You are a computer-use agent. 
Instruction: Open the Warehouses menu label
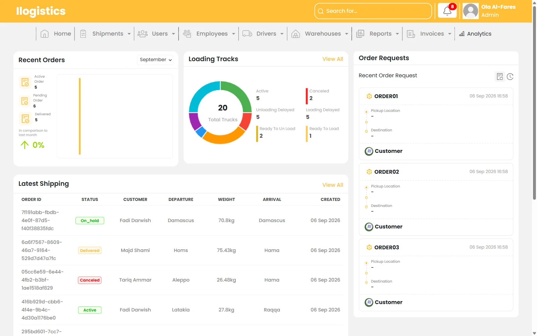click(323, 34)
